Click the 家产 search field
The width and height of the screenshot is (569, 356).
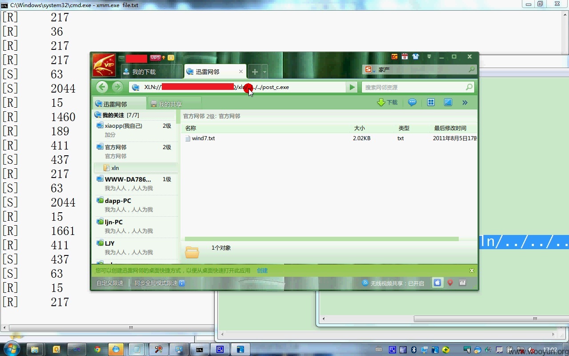(420, 70)
